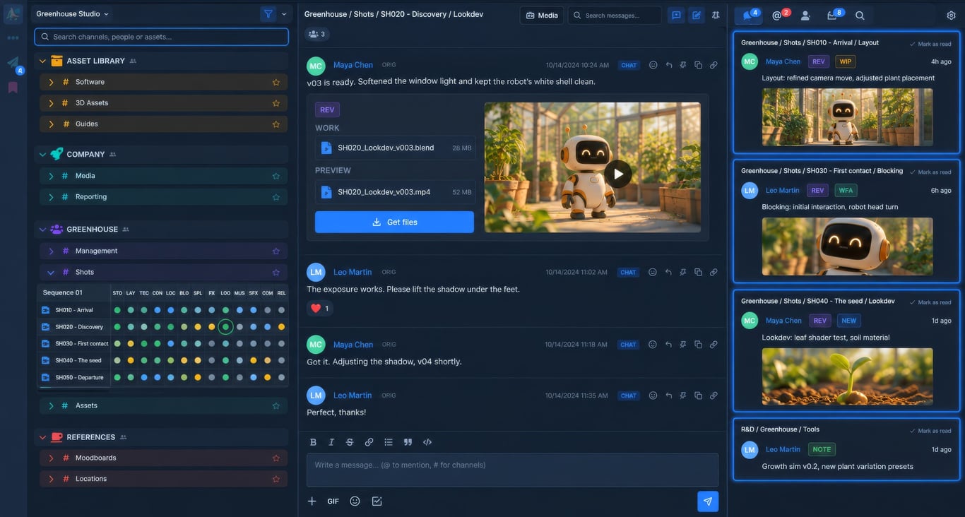Viewport: 965px width, 517px height.
Task: Open the paper plane icon in the left rail
Action: tap(13, 62)
